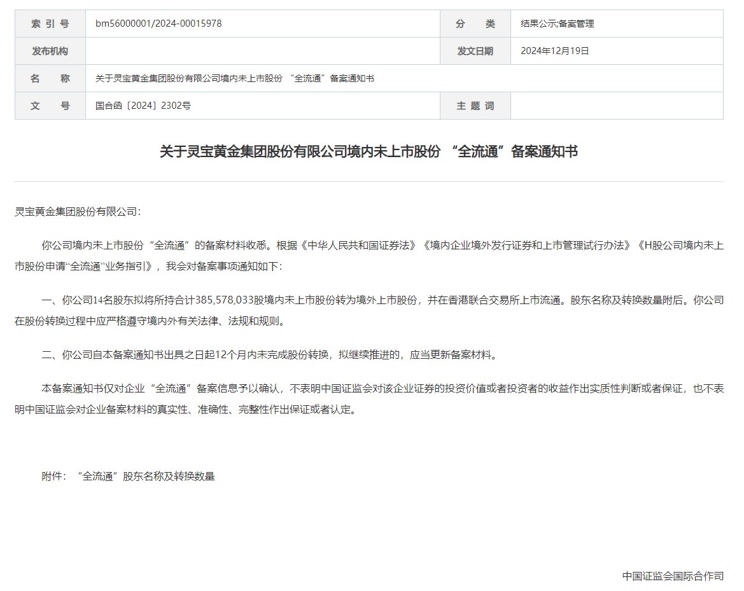Click the paragraph beginning 本备案通知书仅对企业
Screen dimensions: 744x591
tap(368, 399)
